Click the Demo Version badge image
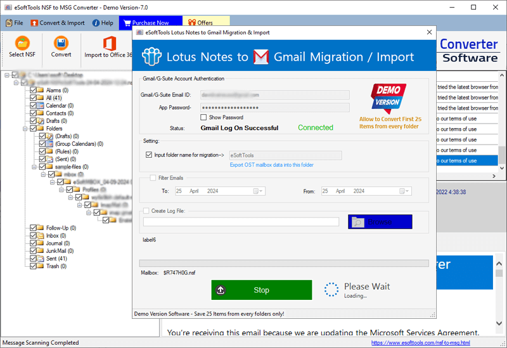This screenshot has height=348, width=507. (388, 99)
